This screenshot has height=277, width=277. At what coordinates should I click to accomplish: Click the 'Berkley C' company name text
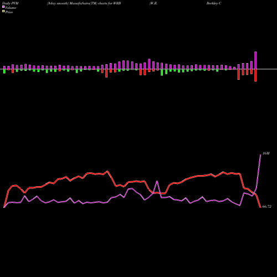214,3
